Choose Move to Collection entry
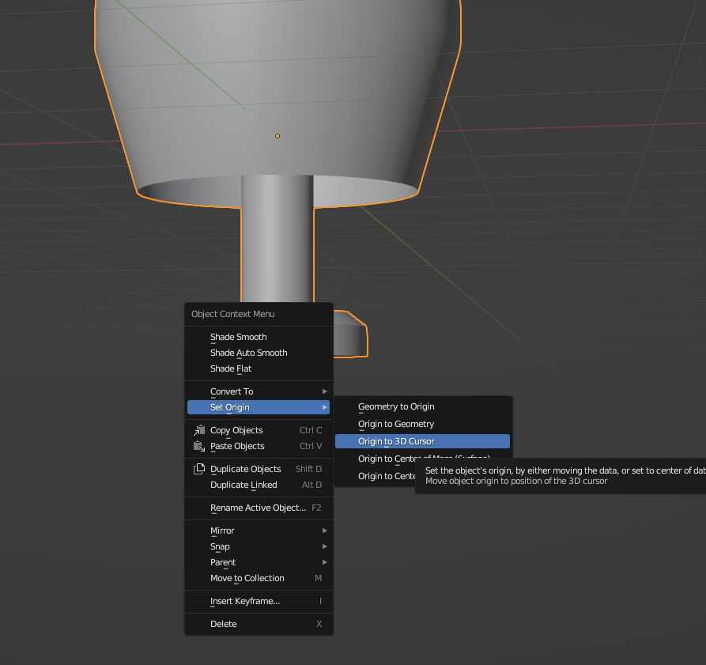706x665 pixels. (259, 578)
